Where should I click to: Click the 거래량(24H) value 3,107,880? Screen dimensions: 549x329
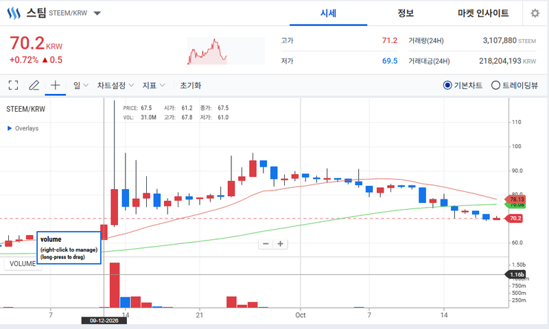pyautogui.click(x=500, y=40)
